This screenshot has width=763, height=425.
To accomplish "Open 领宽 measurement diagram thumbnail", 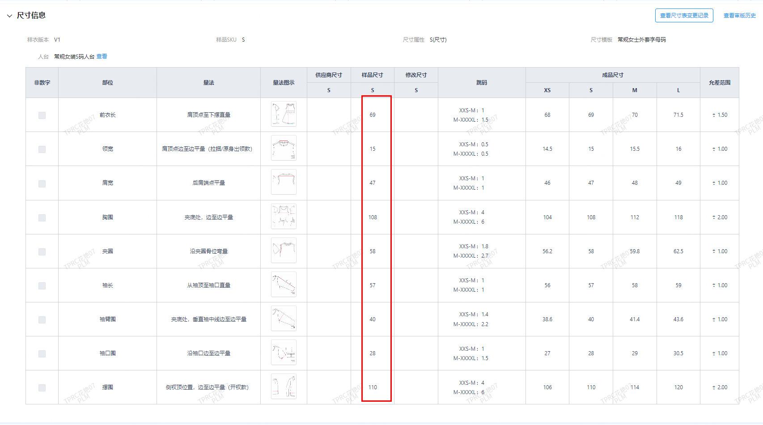I will [284, 148].
